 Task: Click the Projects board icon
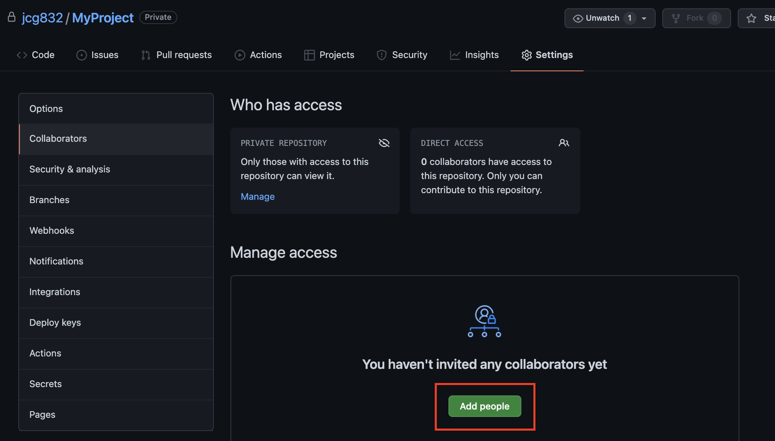(309, 55)
